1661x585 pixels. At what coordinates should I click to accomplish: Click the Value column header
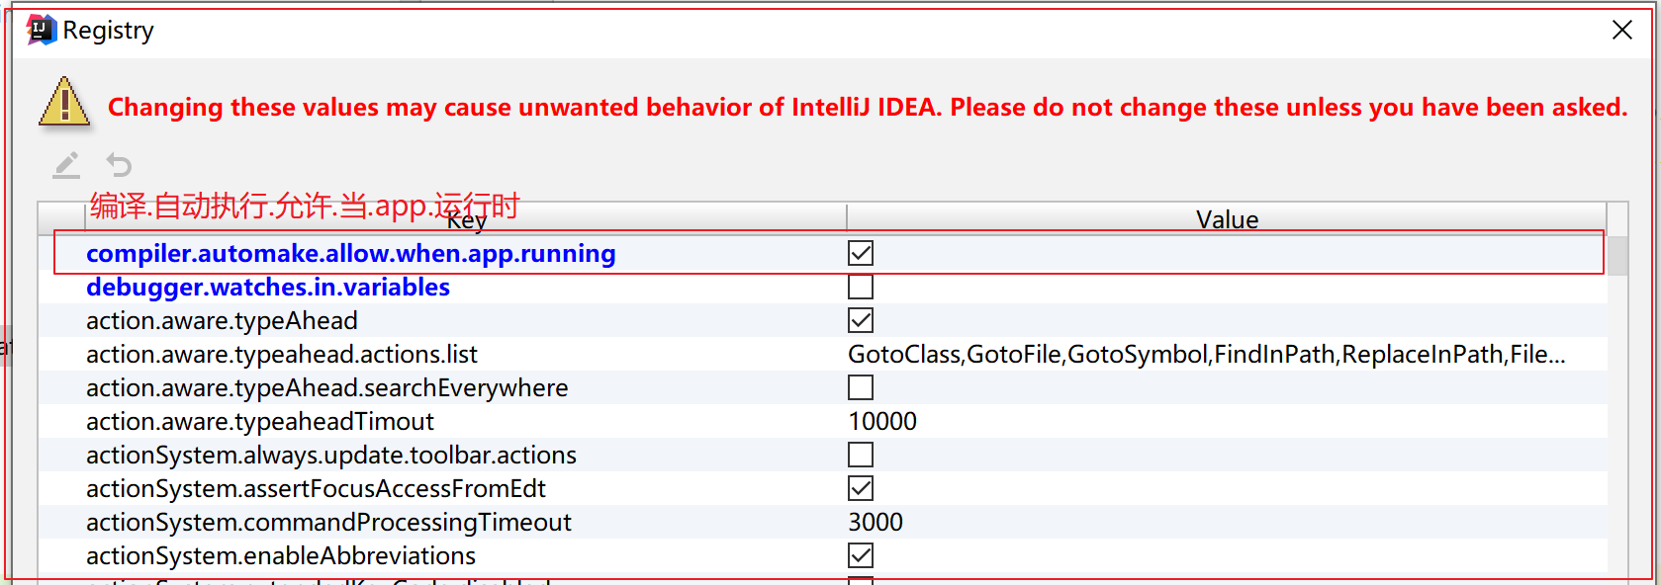[x=1227, y=219]
